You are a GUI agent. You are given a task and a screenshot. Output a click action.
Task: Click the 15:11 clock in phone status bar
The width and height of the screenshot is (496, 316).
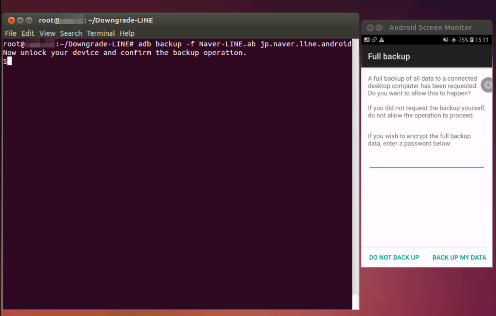pos(482,40)
